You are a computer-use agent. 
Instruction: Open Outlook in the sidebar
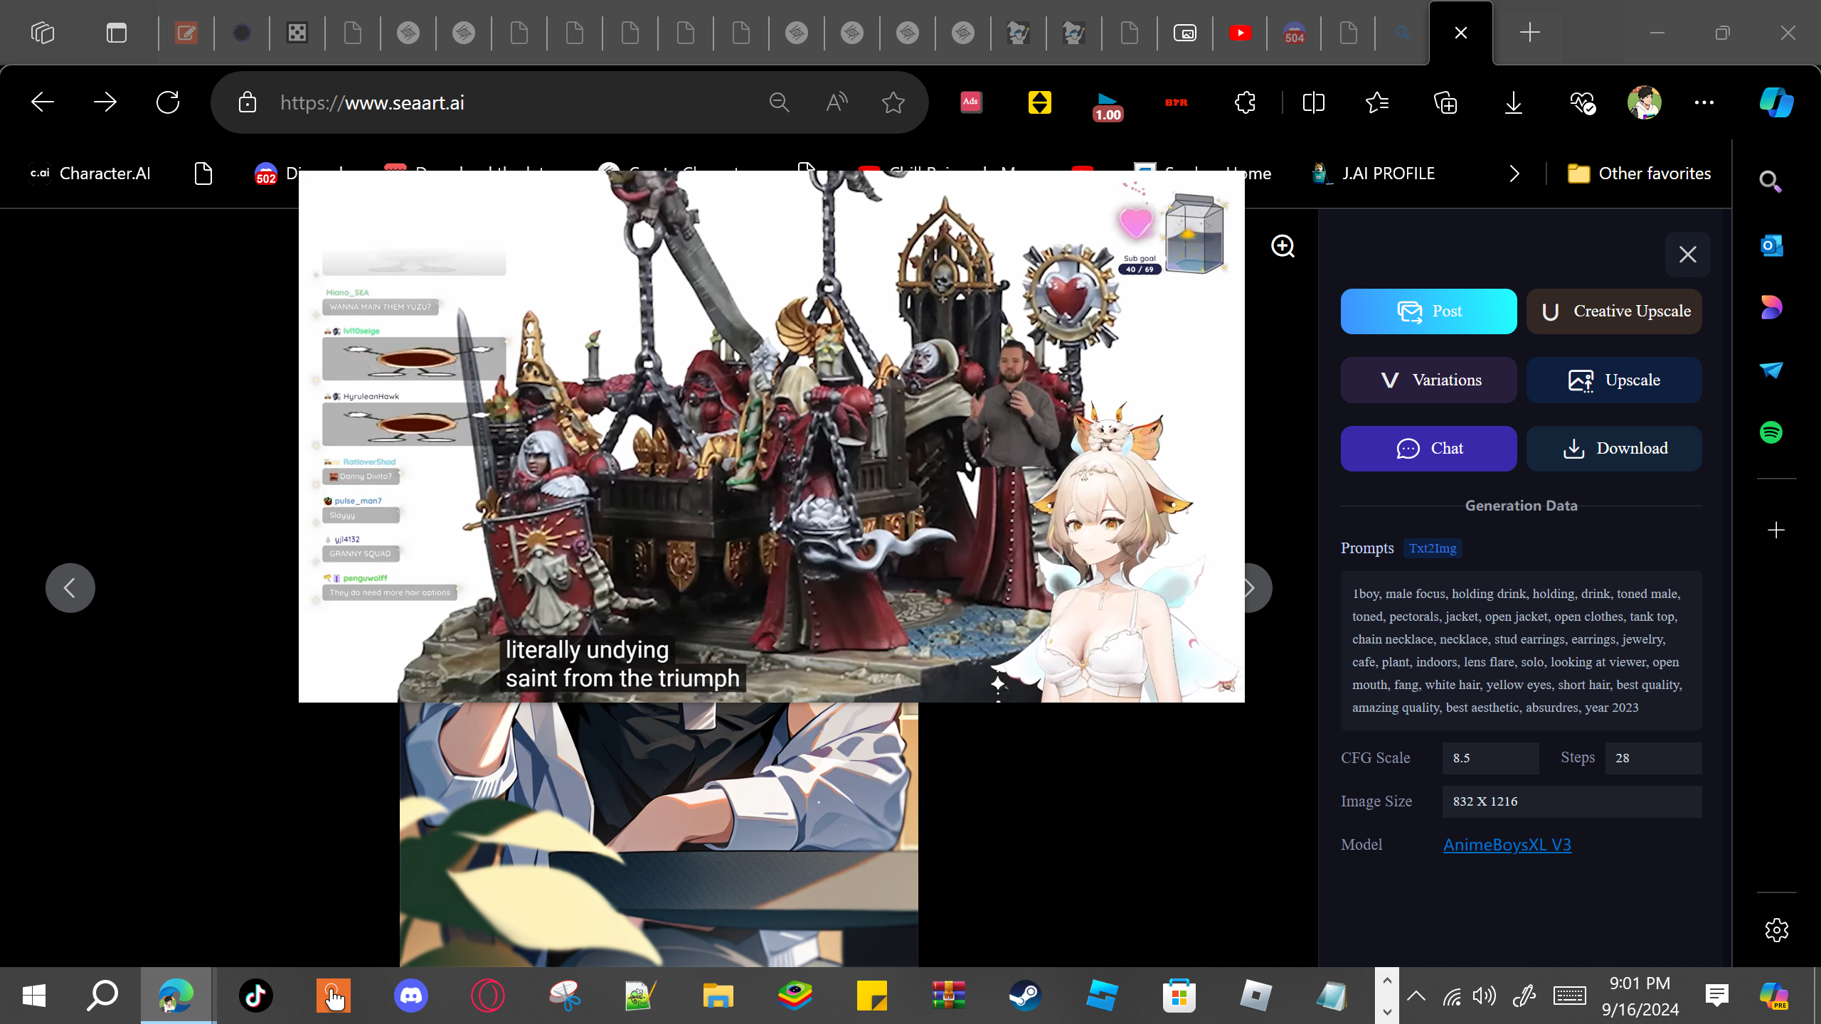click(x=1771, y=245)
